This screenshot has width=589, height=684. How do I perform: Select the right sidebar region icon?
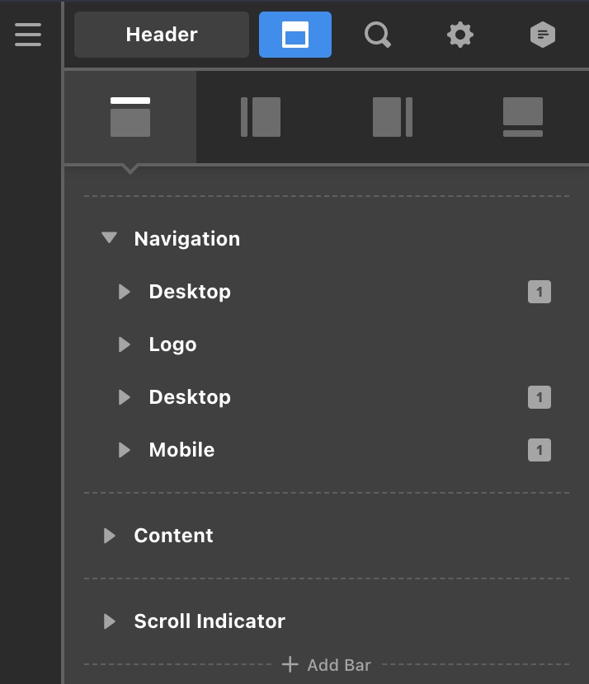pyautogui.click(x=393, y=117)
